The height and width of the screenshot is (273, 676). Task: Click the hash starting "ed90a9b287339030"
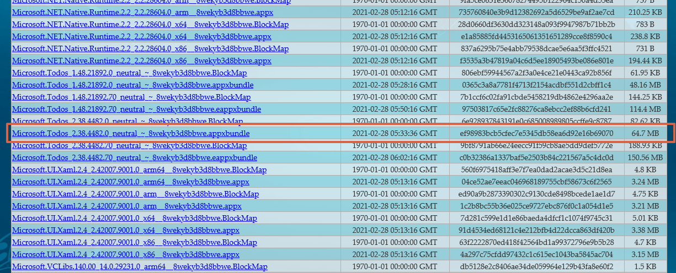click(x=536, y=194)
